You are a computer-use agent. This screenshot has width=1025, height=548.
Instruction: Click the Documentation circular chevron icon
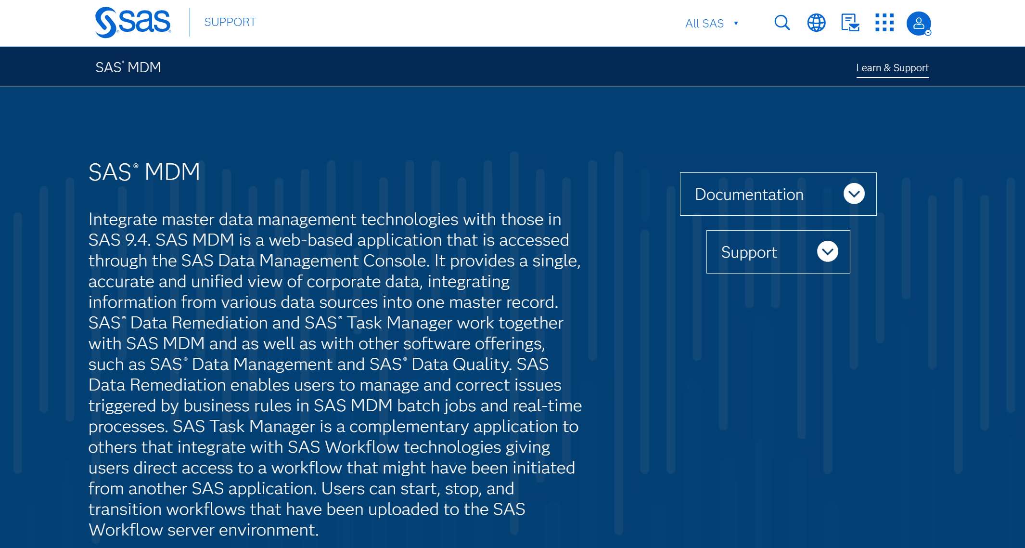(854, 194)
